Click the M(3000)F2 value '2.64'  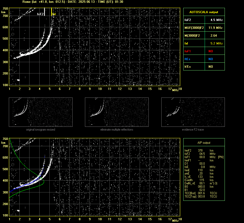[x=214, y=36]
